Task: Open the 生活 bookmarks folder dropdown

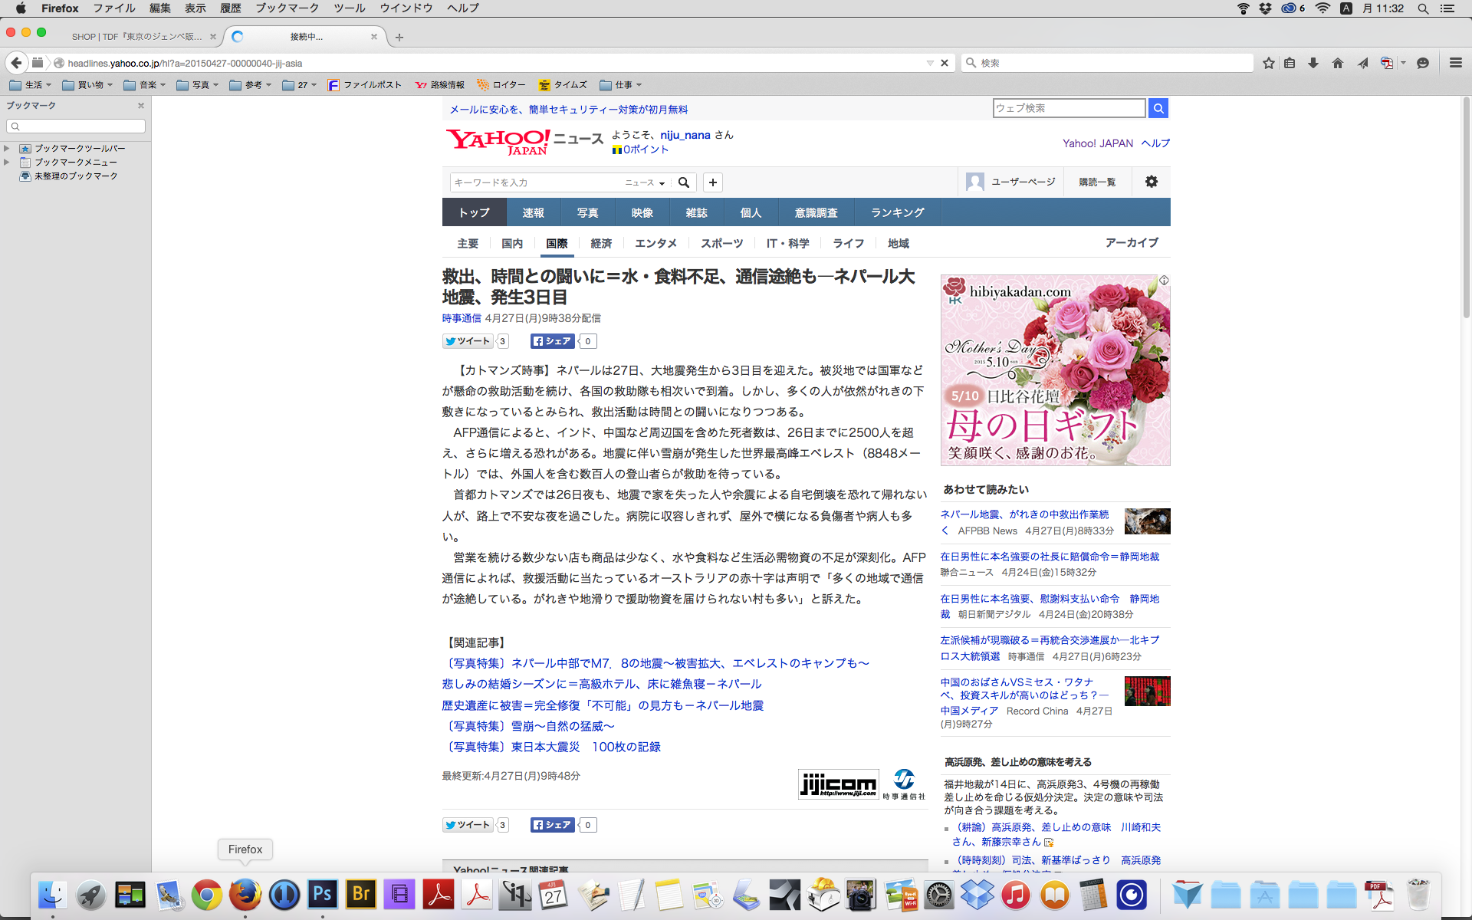Action: [x=31, y=85]
